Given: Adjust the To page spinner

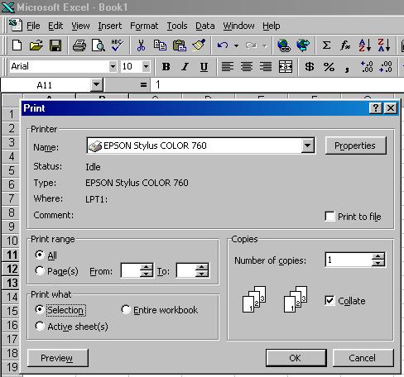Looking at the screenshot, I should pyautogui.click(x=202, y=270).
